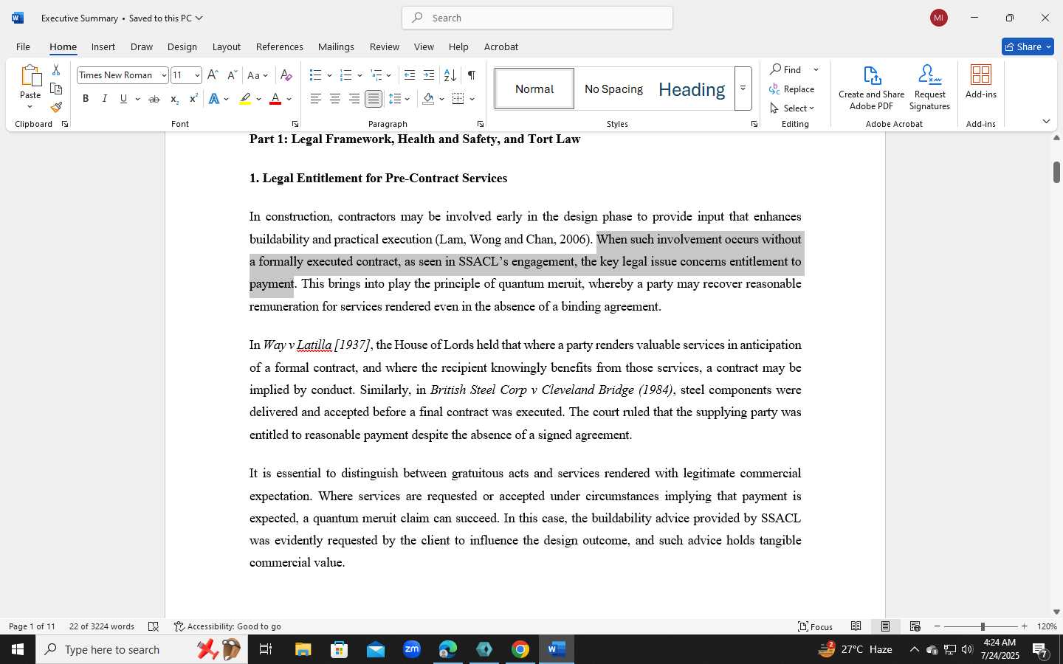Click Replace in Editing group
The image size is (1063, 664).
tap(792, 89)
